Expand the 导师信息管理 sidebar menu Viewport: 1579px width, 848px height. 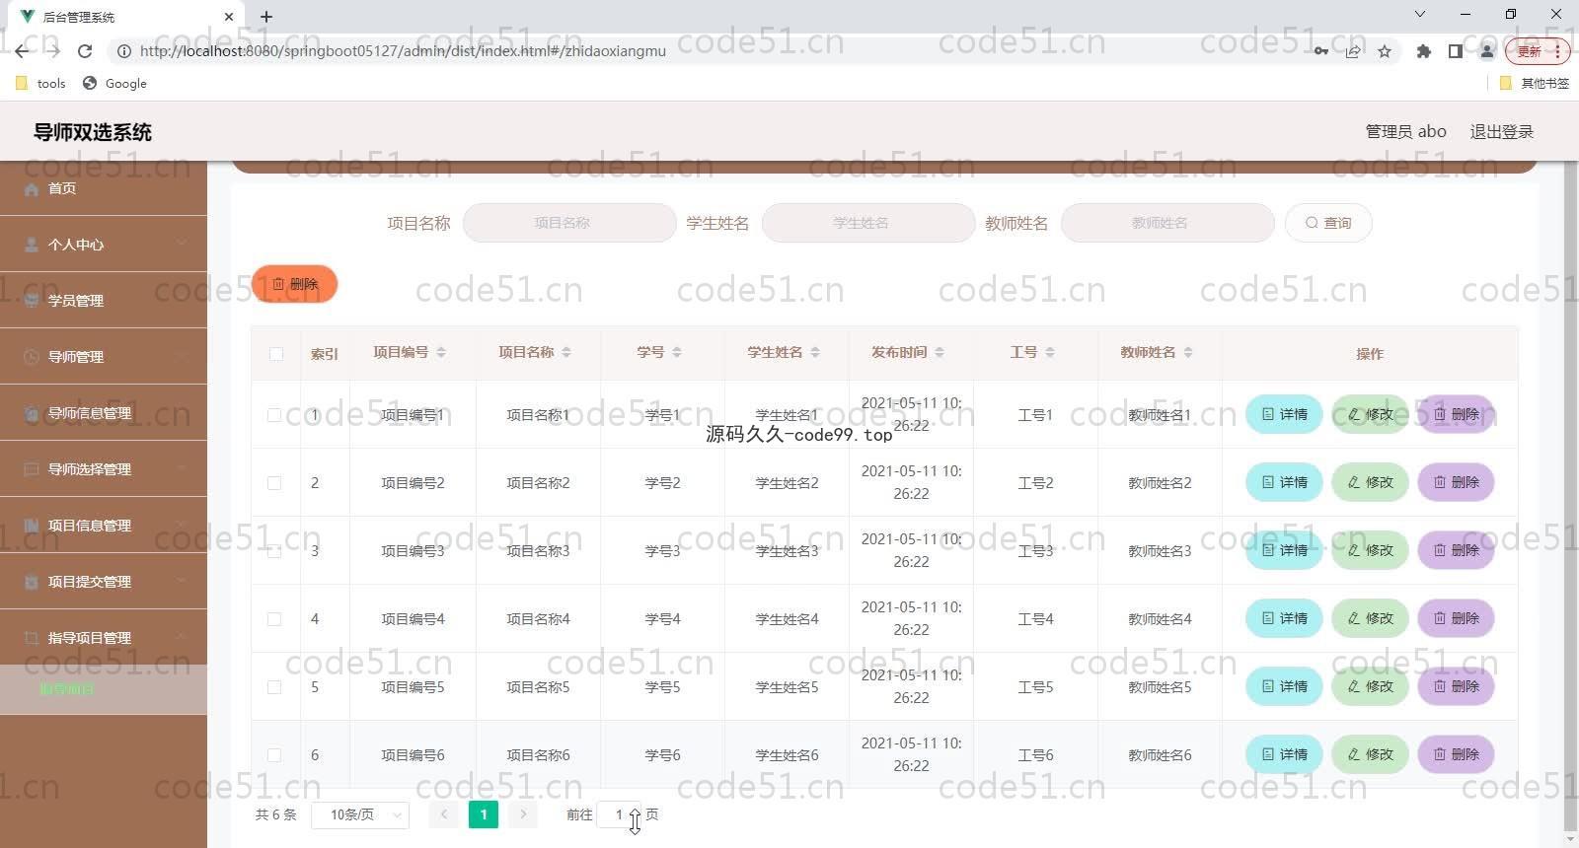point(104,413)
